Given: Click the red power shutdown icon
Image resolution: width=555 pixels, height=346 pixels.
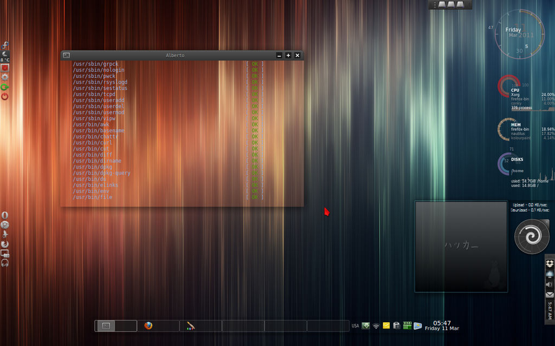Looking at the screenshot, I should pos(4,96).
